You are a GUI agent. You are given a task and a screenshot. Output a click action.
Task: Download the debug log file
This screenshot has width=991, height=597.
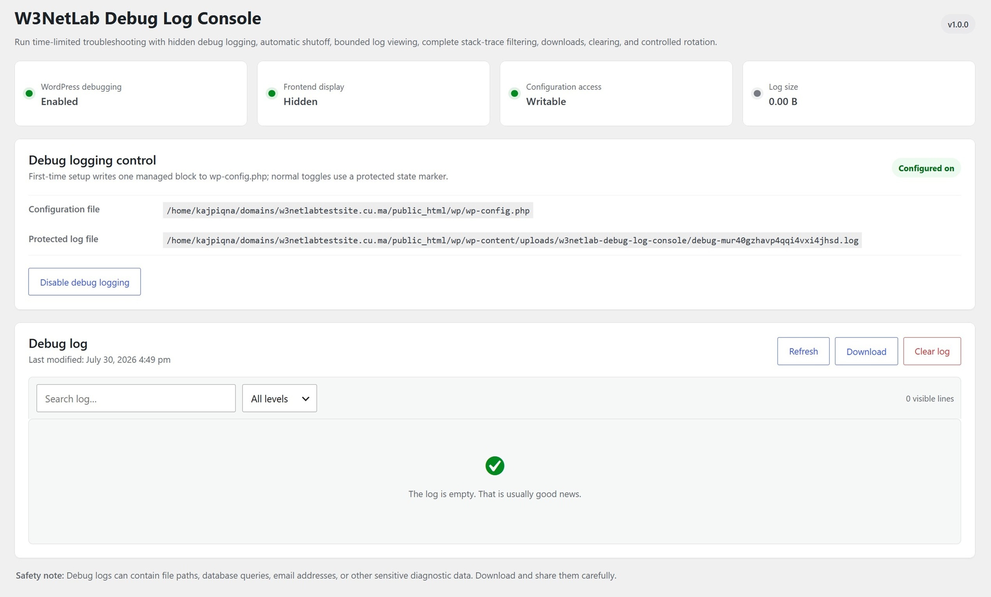pos(866,351)
